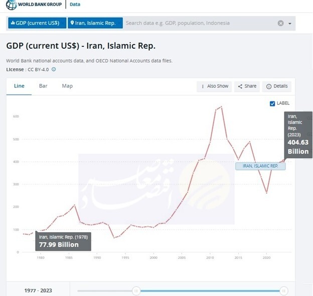313x296 pixels.
Task: Toggle the LABEL checkbox
Action: click(x=272, y=104)
